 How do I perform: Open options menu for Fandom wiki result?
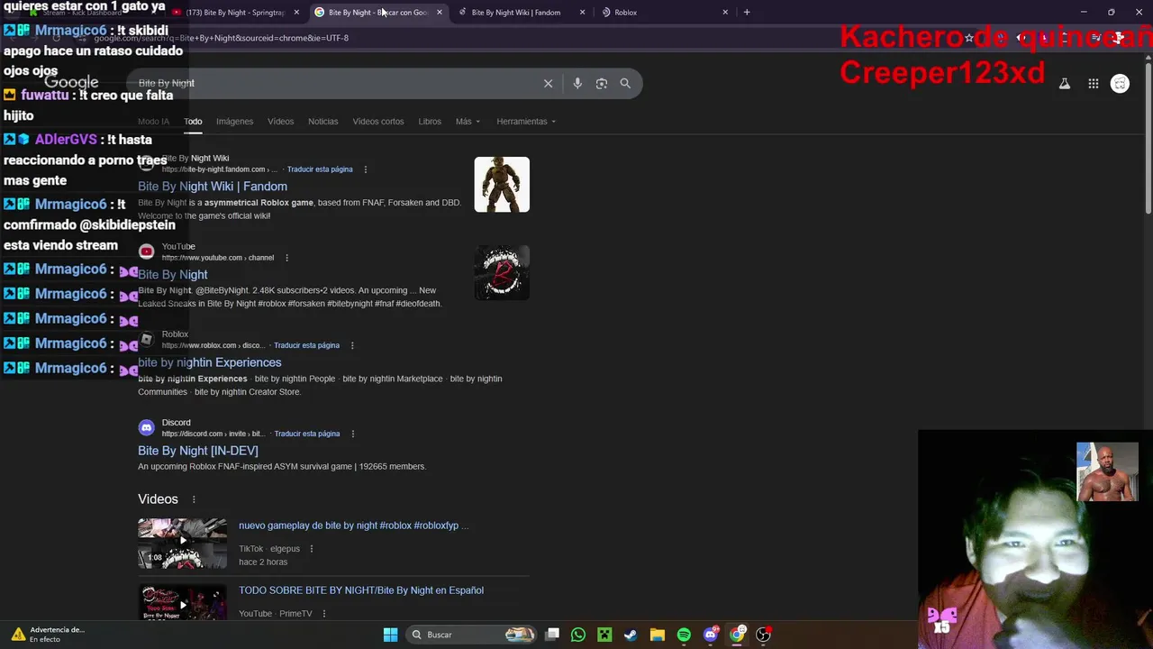click(x=365, y=169)
